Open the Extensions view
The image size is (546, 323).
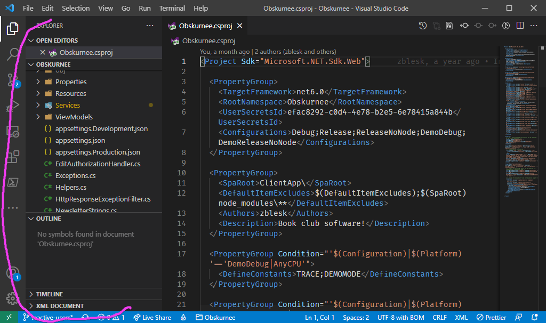click(x=13, y=157)
